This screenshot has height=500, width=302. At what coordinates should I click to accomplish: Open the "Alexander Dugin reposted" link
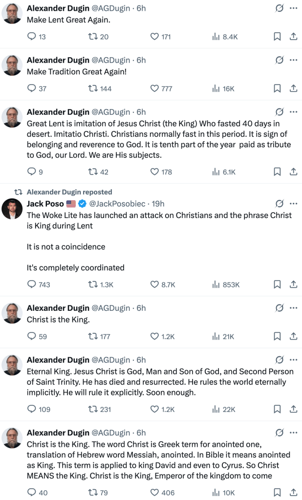coord(69,192)
